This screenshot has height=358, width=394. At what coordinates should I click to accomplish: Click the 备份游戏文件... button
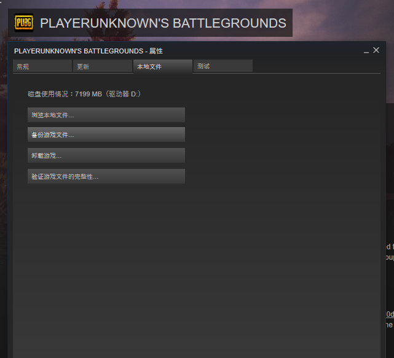(106, 134)
